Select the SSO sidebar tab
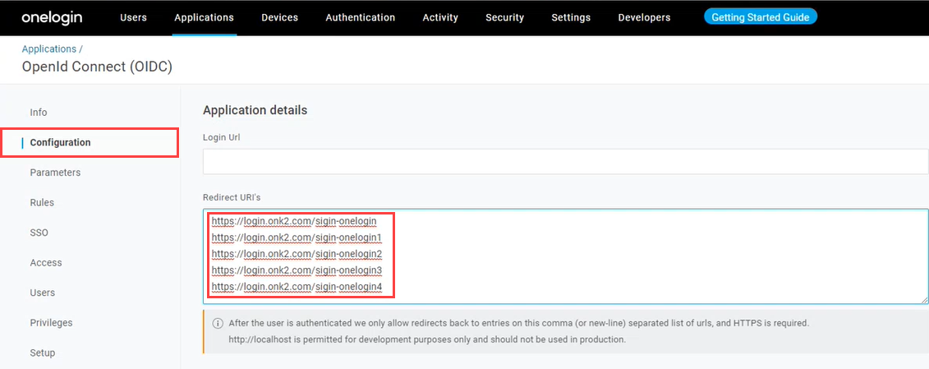The width and height of the screenshot is (929, 369). click(39, 233)
